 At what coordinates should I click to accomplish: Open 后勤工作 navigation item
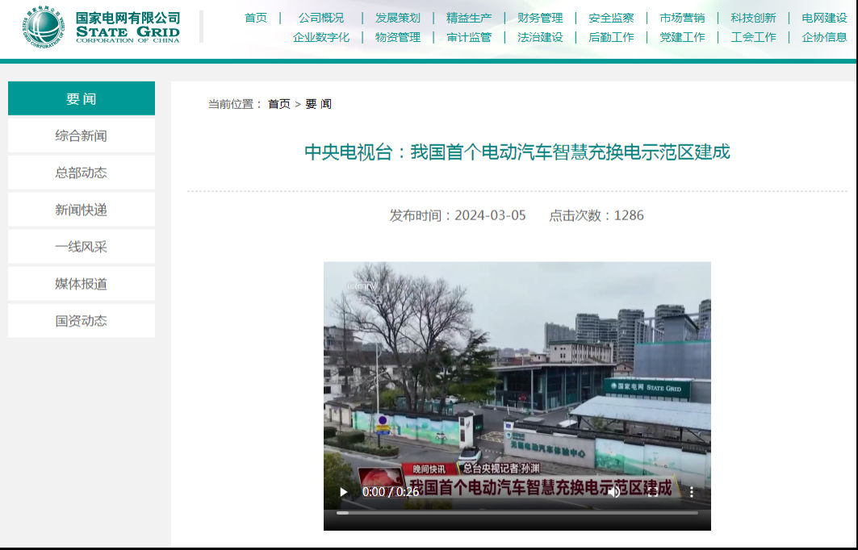coord(611,37)
